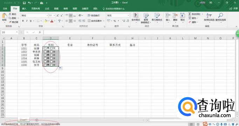The image size is (239, 126).
Task: Apply Underline formatting
Action: coord(30,21)
